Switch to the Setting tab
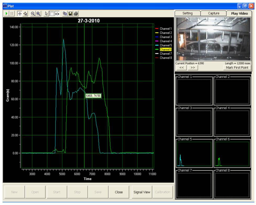The image size is (256, 205). pyautogui.click(x=187, y=13)
